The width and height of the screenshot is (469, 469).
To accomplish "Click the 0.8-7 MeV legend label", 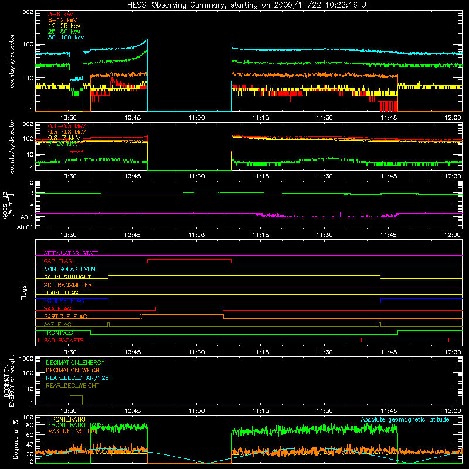I will (64, 138).
